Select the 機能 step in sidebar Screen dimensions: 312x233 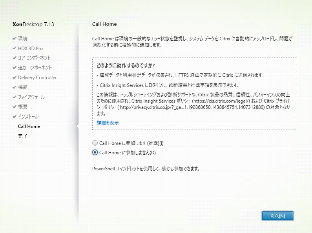point(23,87)
